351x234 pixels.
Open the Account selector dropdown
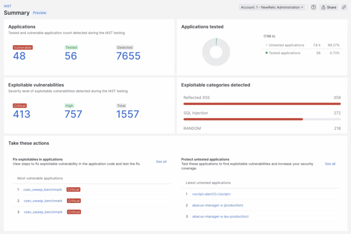[272, 7]
